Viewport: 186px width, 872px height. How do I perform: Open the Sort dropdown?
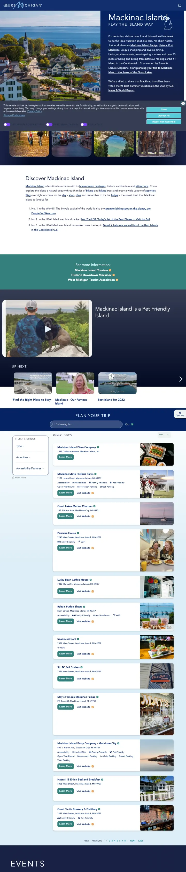(x=164, y=435)
